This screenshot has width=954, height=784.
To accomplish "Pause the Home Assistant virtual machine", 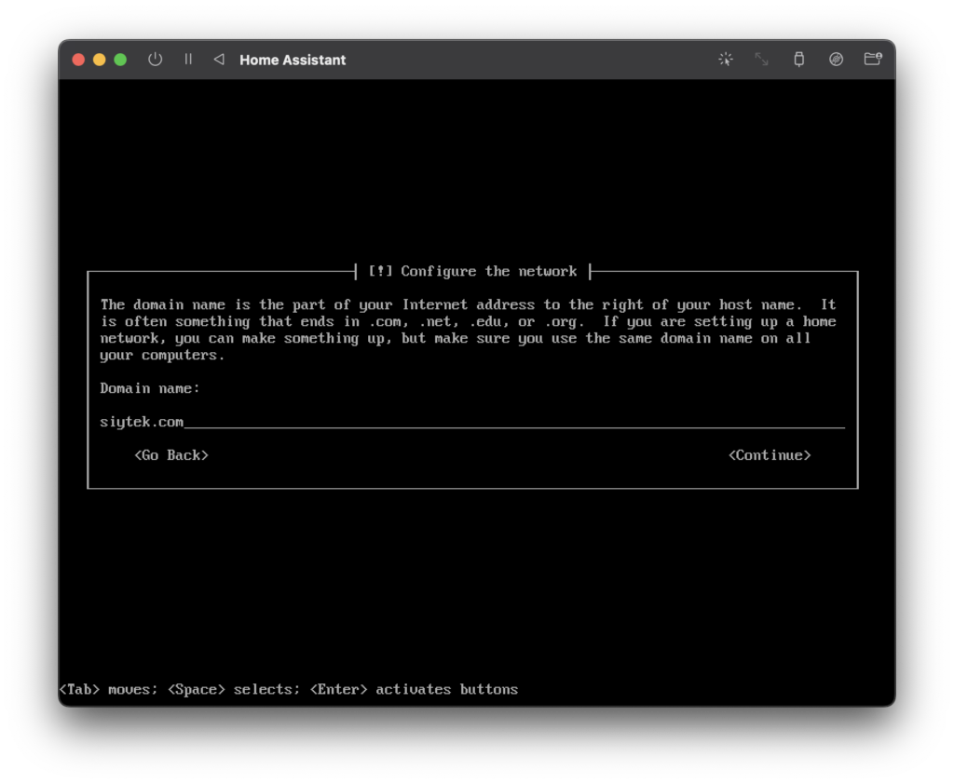I will 188,59.
